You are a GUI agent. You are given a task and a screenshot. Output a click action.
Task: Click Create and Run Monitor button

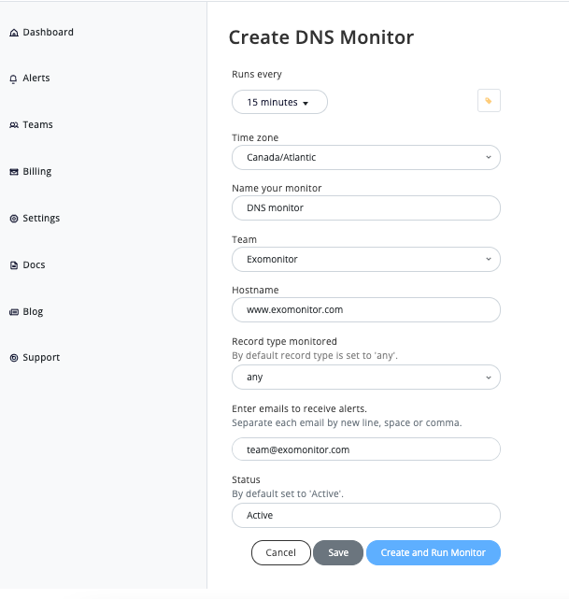(x=433, y=553)
